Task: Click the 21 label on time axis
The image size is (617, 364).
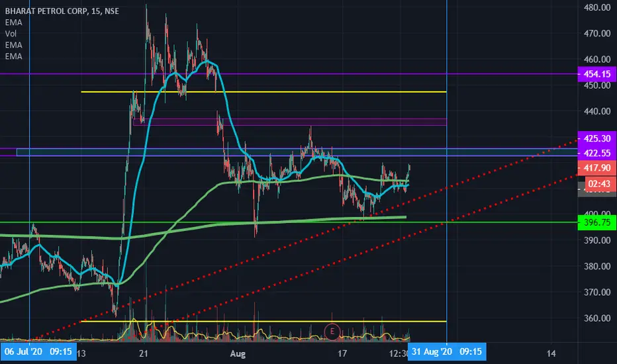Action: point(144,354)
